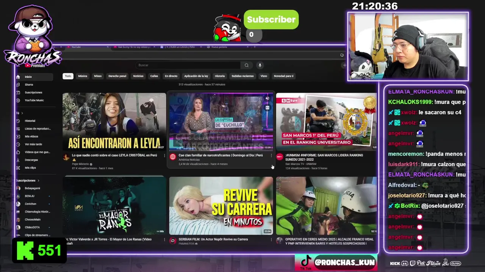The width and height of the screenshot is (485, 272).
Task: Select the Calles filter chip
Action: tap(154, 76)
